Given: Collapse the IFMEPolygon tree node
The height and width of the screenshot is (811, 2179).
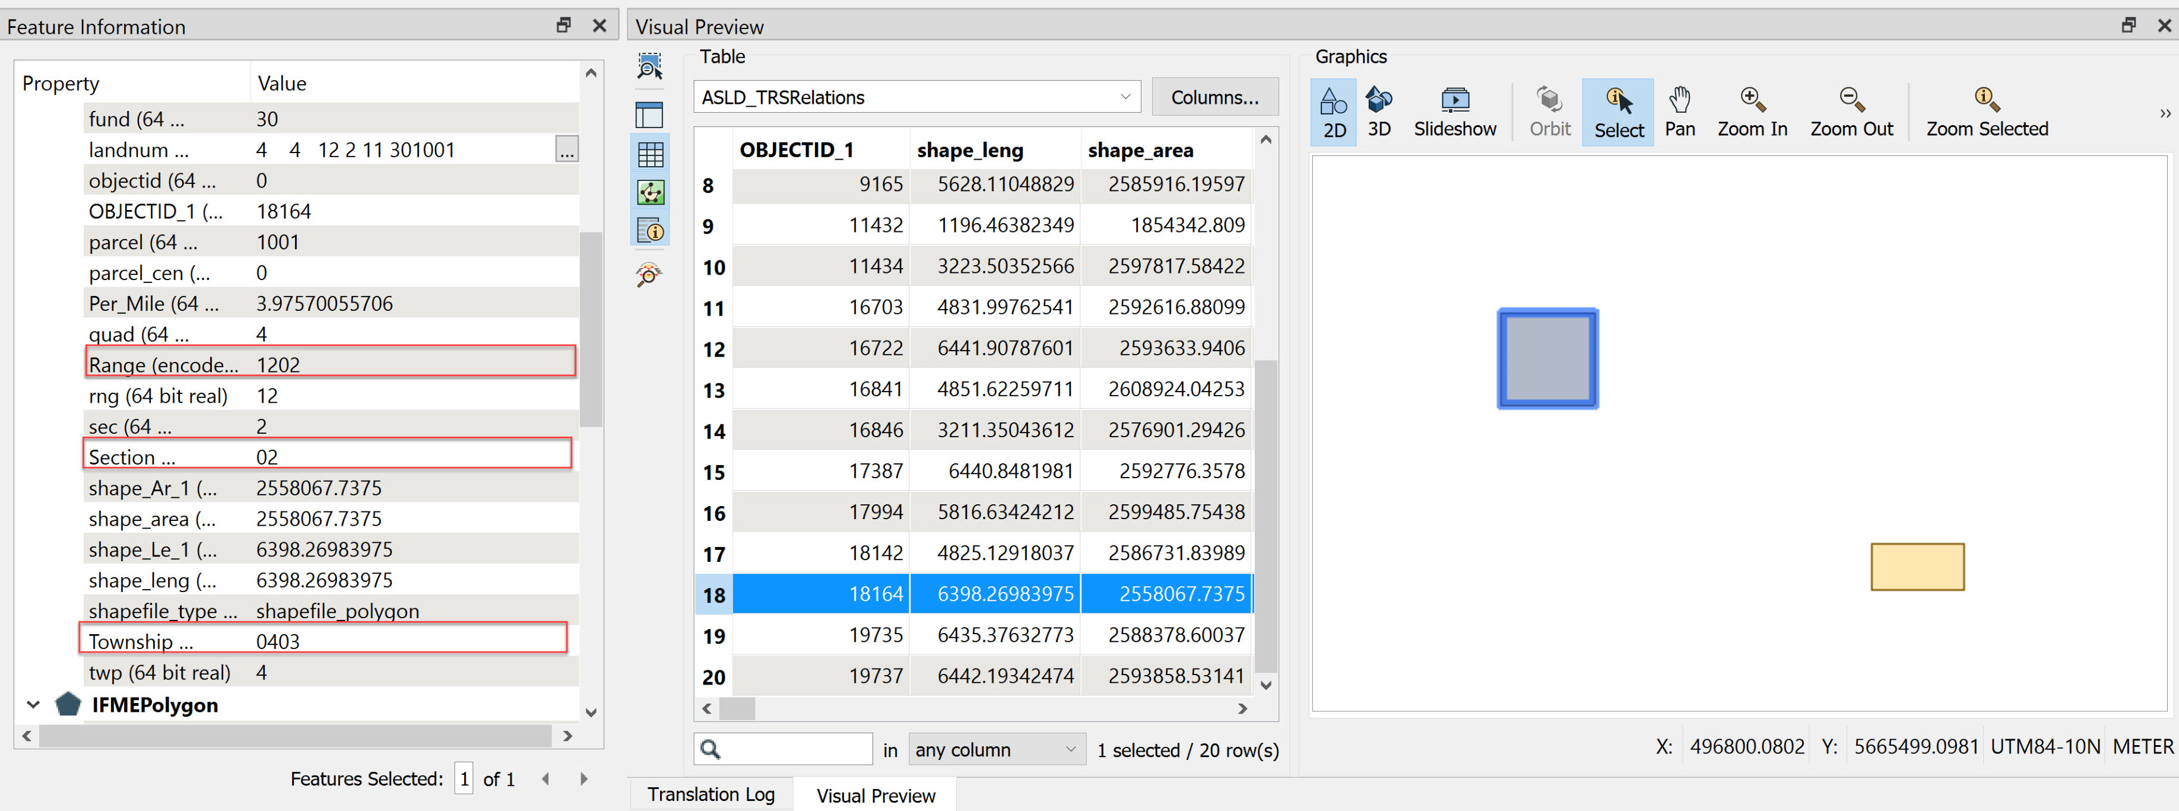Looking at the screenshot, I should pos(33,705).
